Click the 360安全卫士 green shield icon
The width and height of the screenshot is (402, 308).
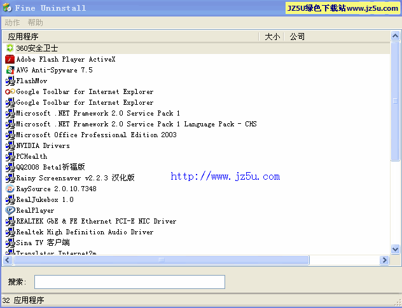10,48
